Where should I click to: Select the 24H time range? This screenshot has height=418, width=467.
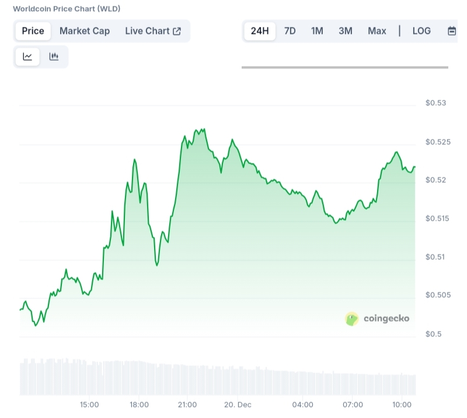click(260, 31)
